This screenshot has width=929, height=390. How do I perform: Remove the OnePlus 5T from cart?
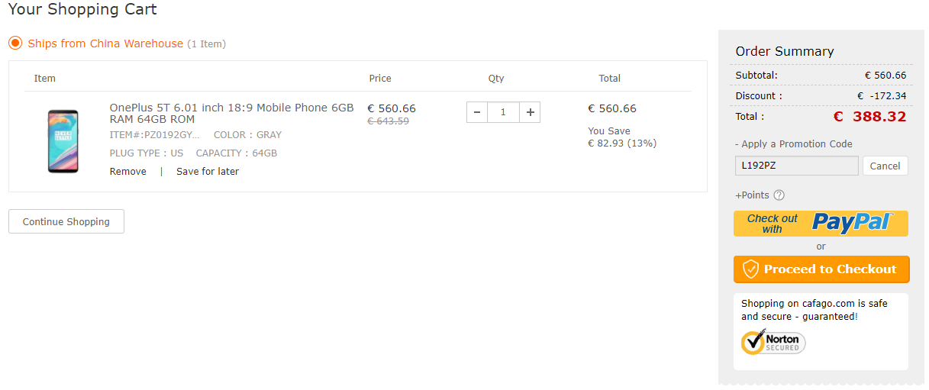tap(127, 172)
